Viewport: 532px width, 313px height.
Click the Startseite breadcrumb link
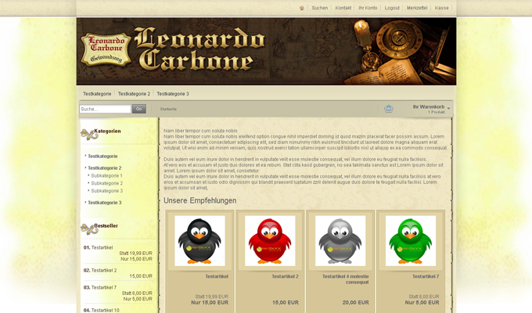coord(168,110)
